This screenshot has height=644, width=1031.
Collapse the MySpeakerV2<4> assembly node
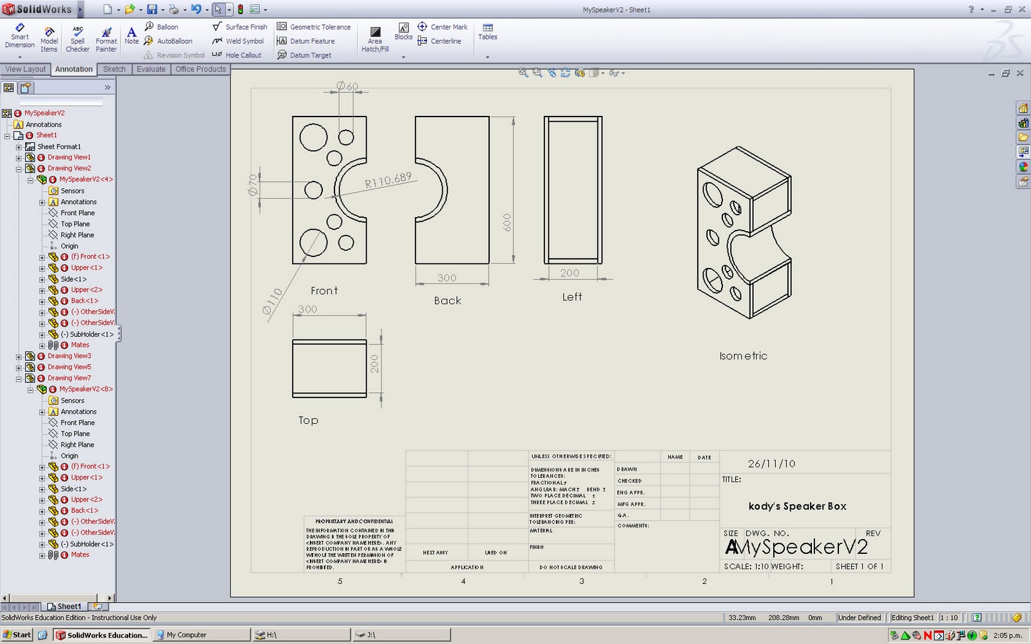[30, 180]
